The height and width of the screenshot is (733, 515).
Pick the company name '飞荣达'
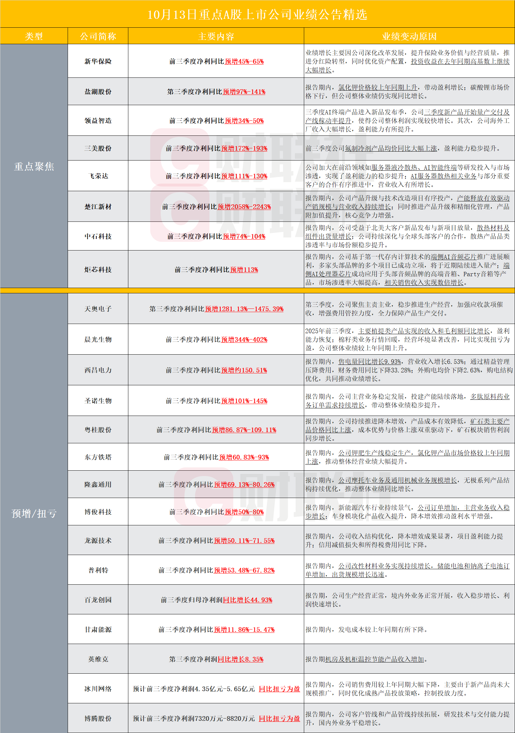tap(98, 176)
